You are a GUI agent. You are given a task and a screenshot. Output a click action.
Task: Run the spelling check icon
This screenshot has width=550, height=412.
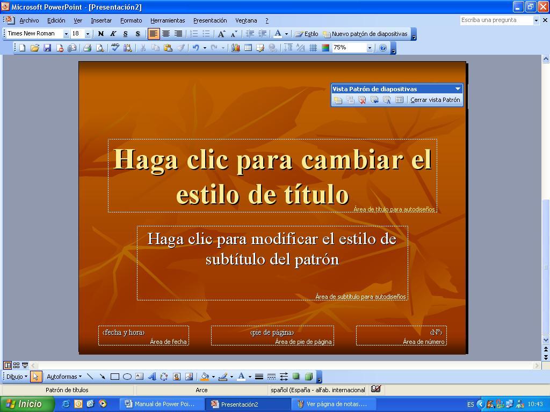click(x=115, y=48)
